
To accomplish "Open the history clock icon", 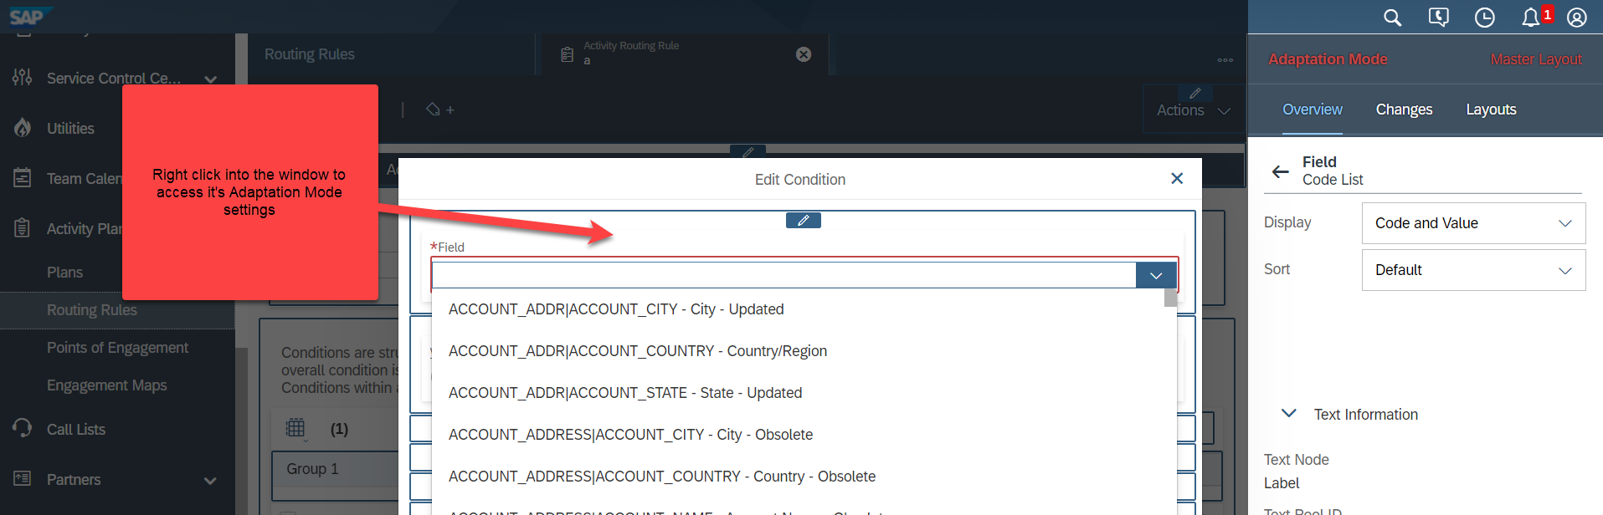I will (1484, 18).
